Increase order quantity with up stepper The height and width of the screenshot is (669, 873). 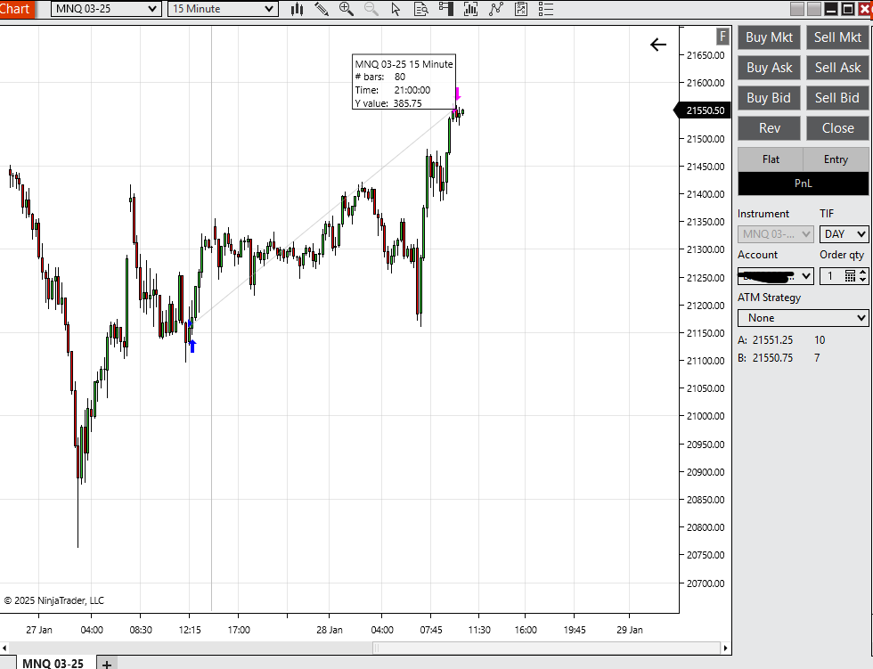click(x=862, y=273)
